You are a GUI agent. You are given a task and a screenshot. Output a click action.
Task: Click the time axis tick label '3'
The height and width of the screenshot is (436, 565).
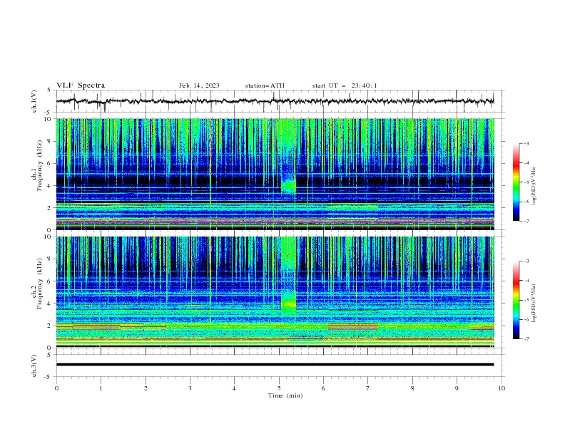(190, 388)
